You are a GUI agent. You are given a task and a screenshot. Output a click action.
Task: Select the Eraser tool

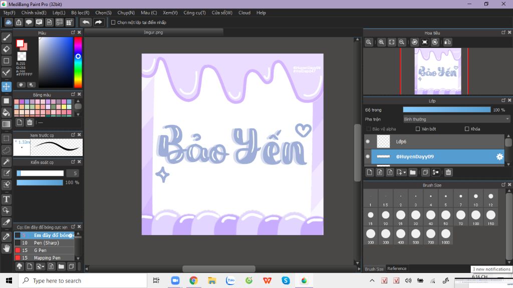[x=6, y=49]
